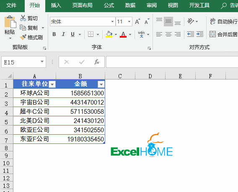Click the Copy icon
The image size is (238, 192).
23,28
